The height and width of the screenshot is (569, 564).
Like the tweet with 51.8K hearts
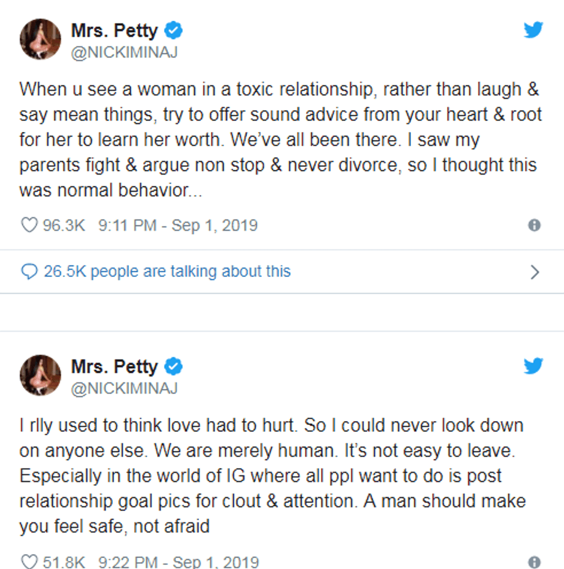(29, 562)
